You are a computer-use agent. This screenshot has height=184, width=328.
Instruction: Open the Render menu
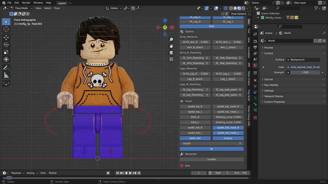26,3
